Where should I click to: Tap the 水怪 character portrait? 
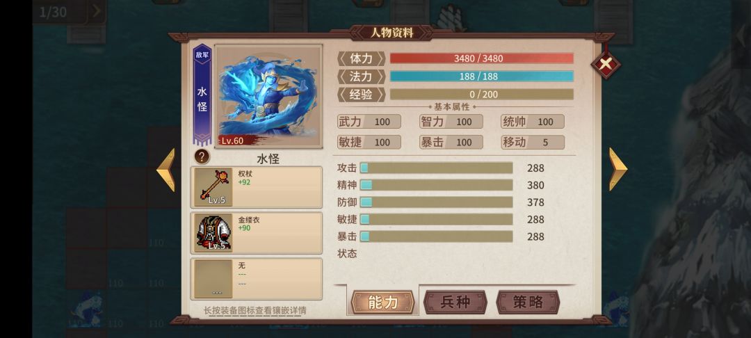click(x=268, y=96)
